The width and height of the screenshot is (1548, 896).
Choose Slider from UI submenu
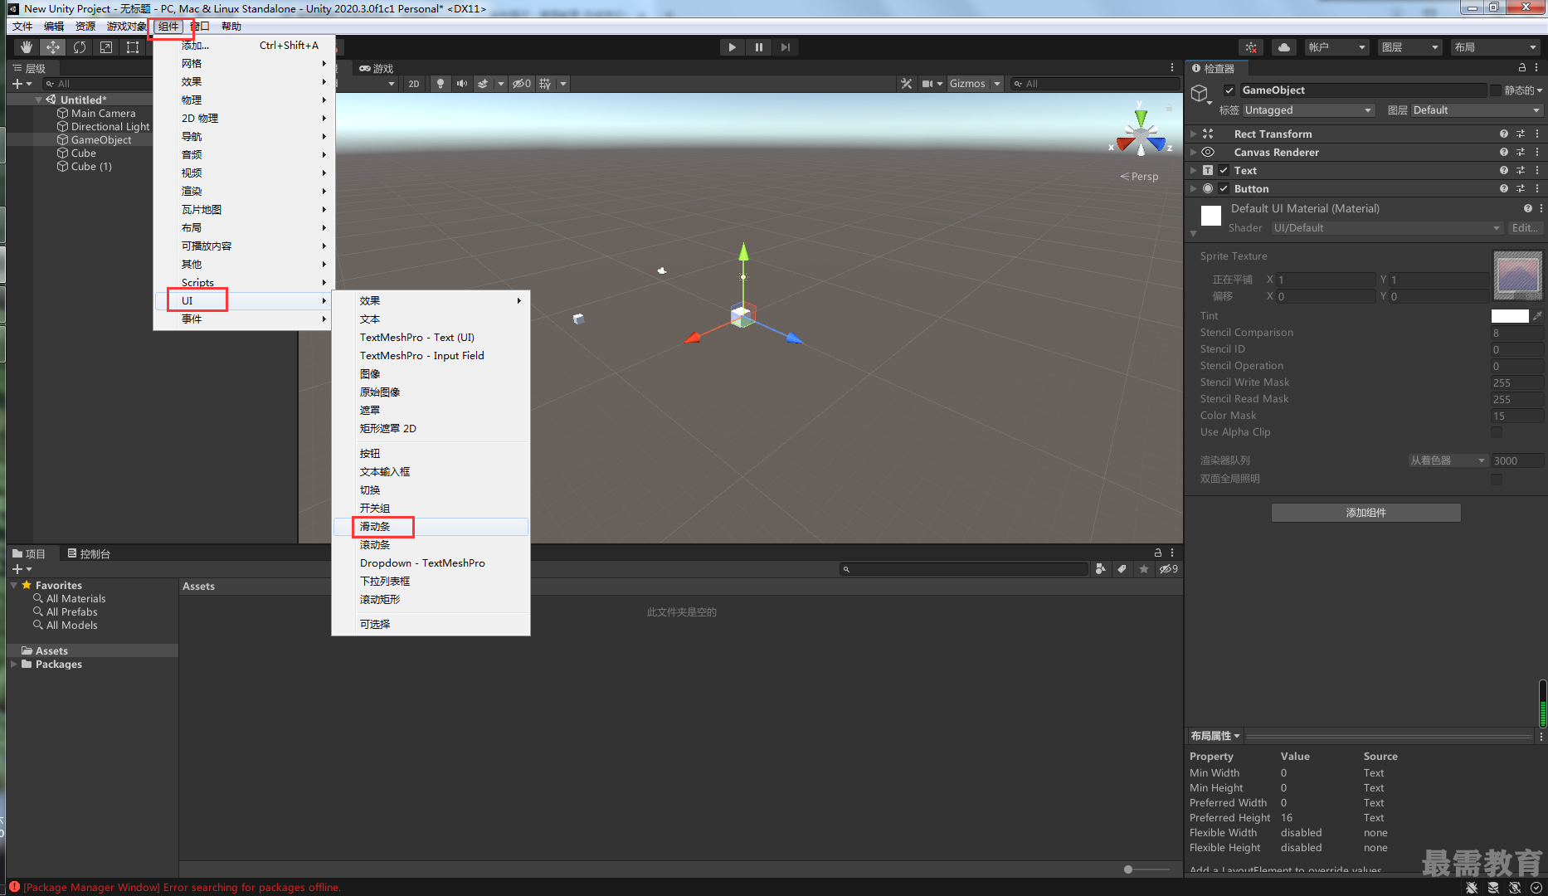pos(431,527)
